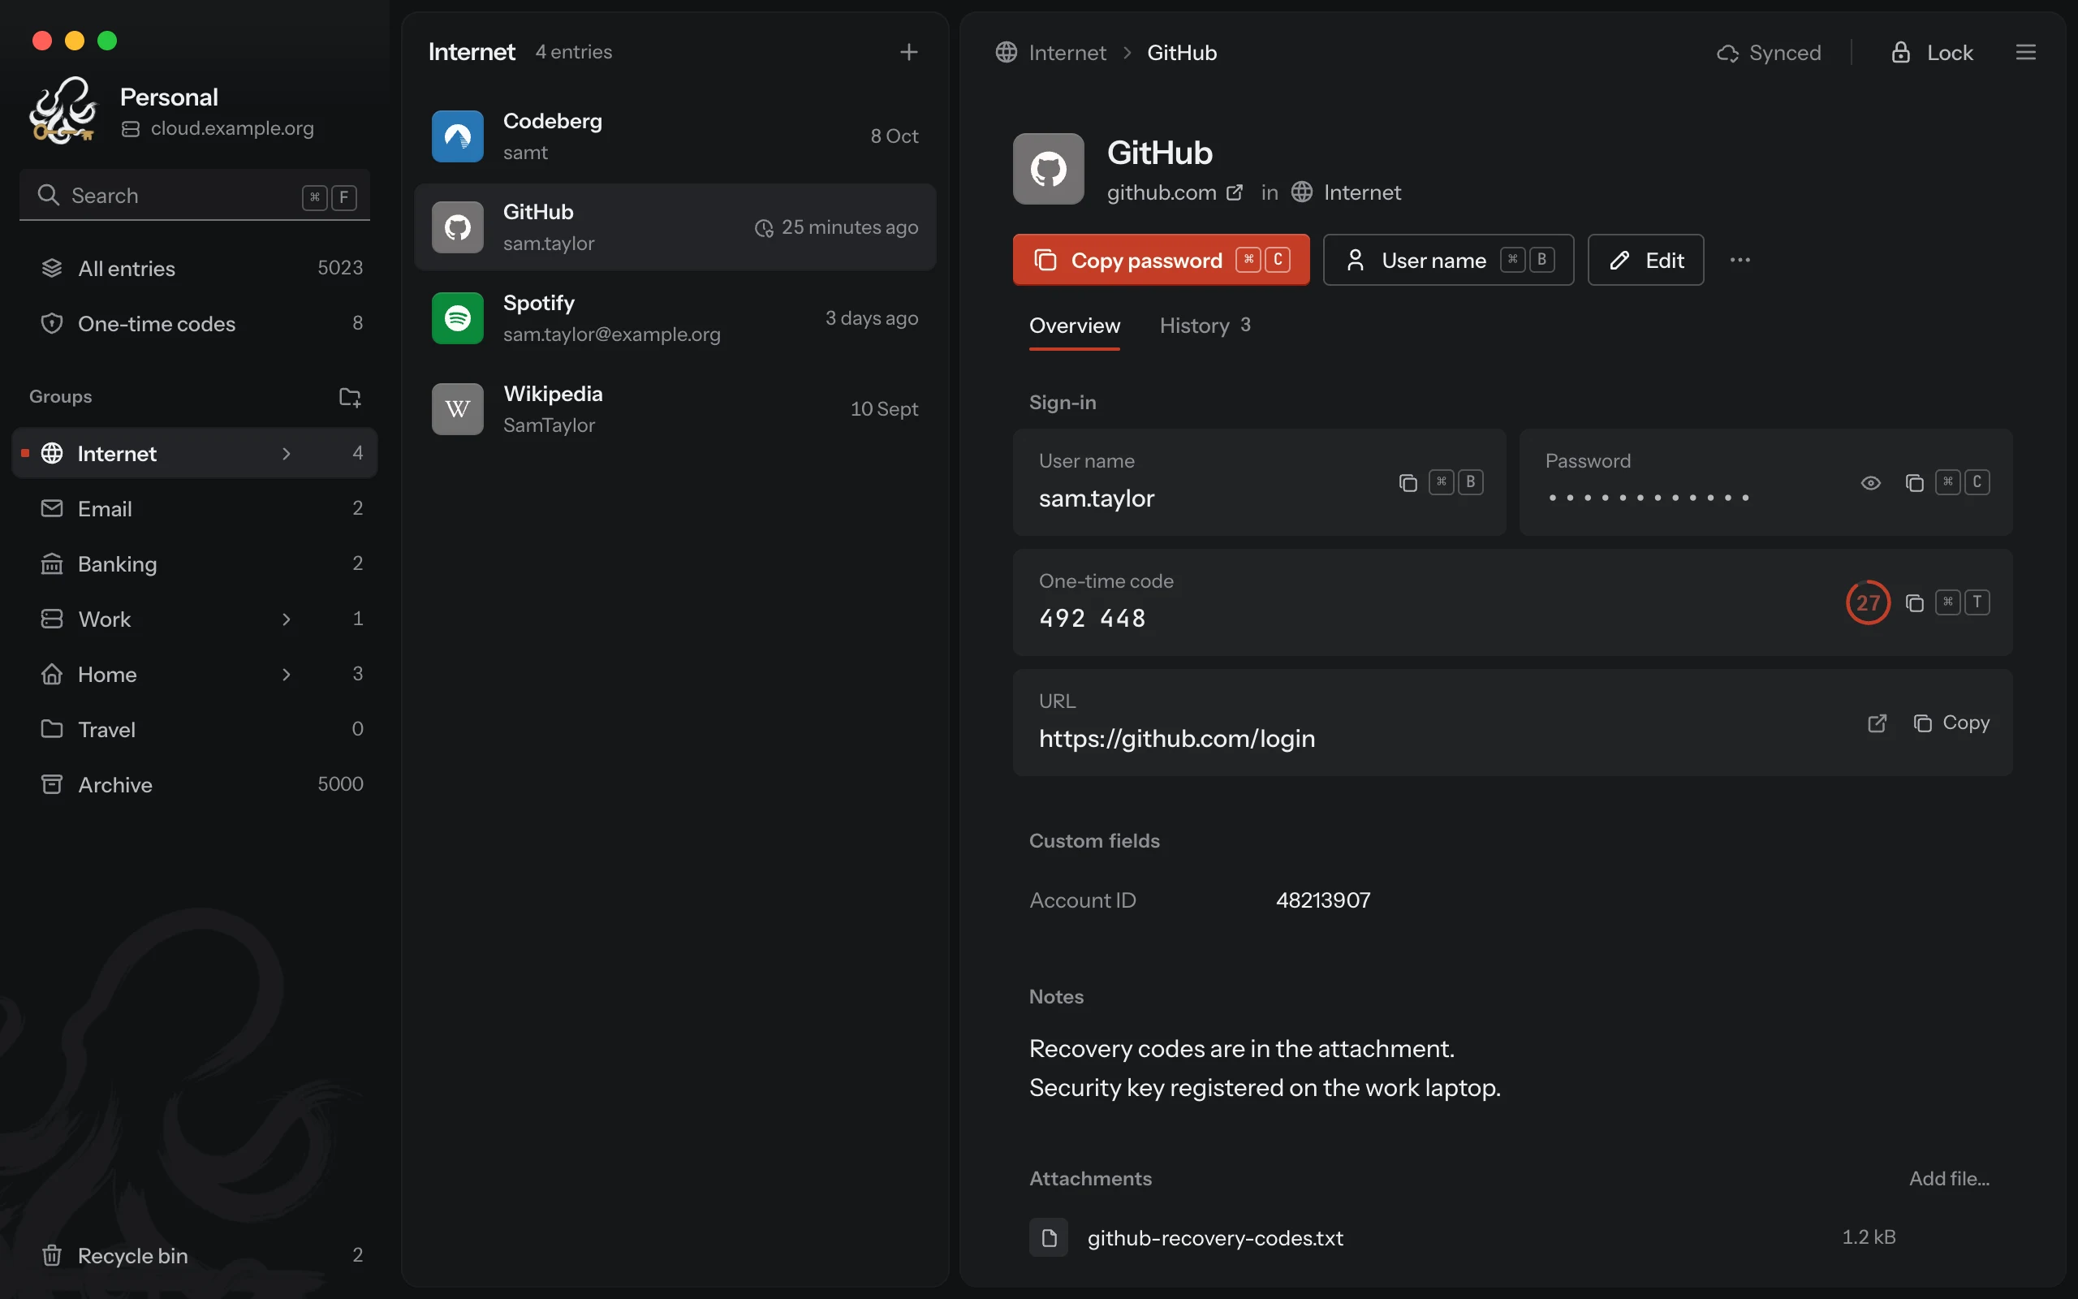Copy the one-time code icon
The height and width of the screenshot is (1299, 2078).
coord(1914,603)
